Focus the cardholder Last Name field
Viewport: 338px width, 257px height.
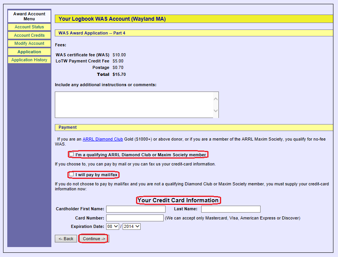pyautogui.click(x=231, y=209)
